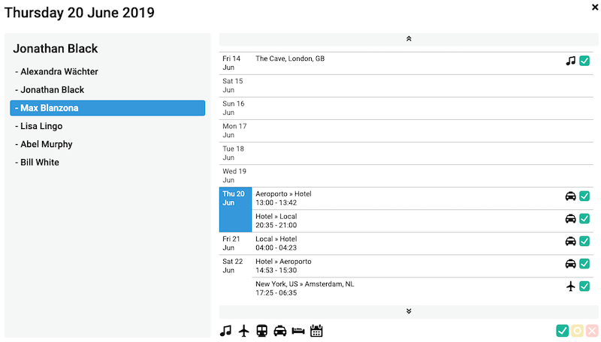This screenshot has height=342, width=601.
Task: Expand later dates with down chevrons
Action: coord(409,311)
